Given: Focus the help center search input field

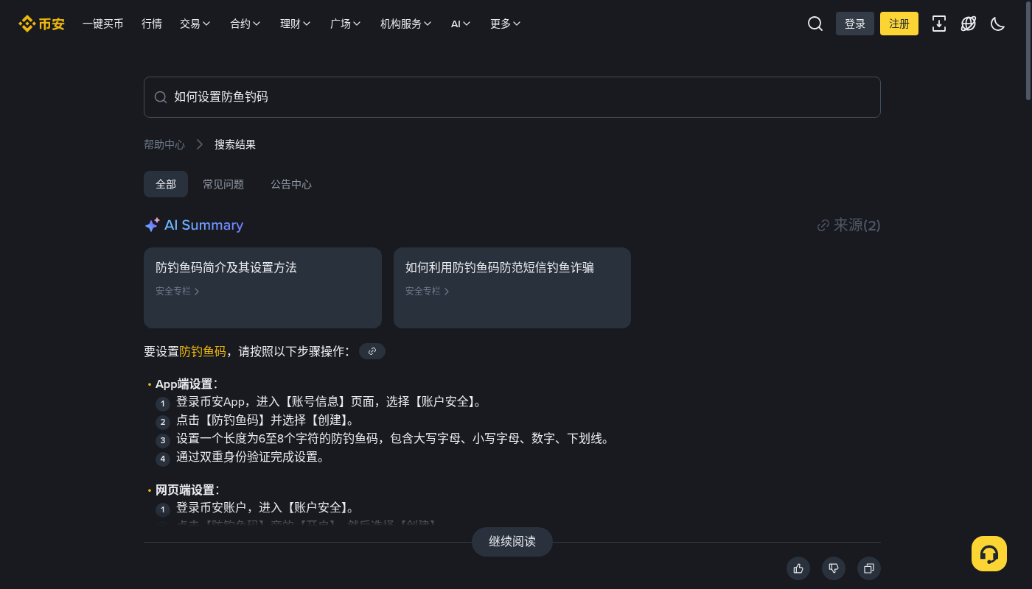Looking at the screenshot, I should tap(512, 97).
